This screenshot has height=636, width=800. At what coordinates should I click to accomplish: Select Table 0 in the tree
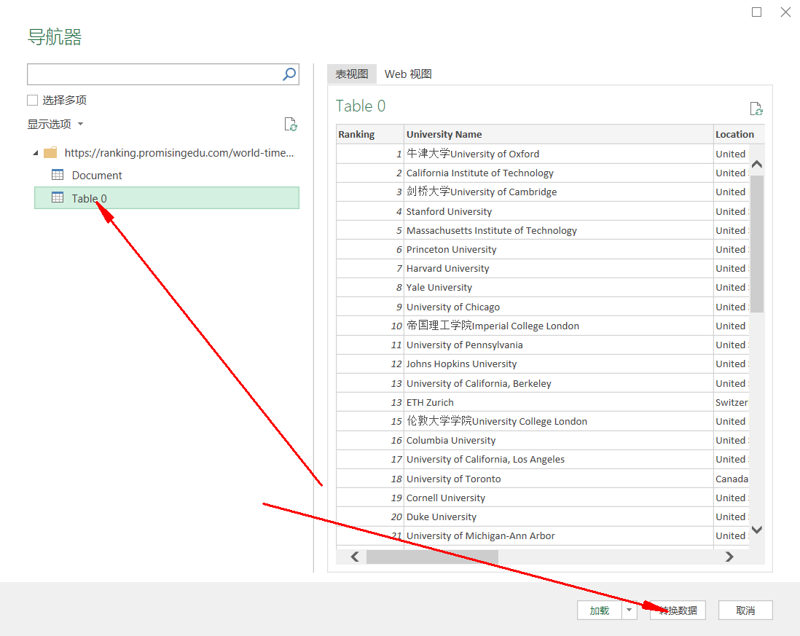(167, 198)
